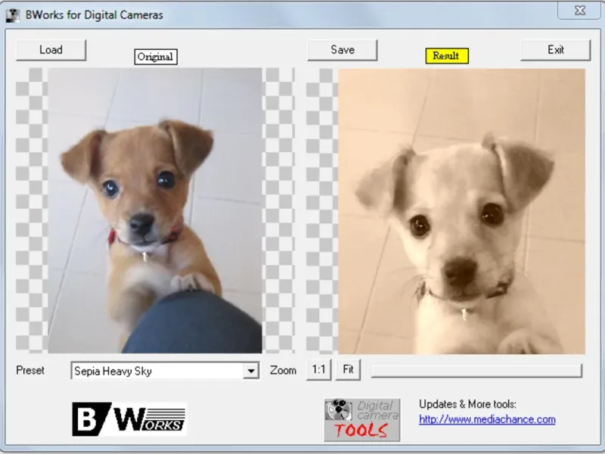Click the Load button

tap(51, 50)
